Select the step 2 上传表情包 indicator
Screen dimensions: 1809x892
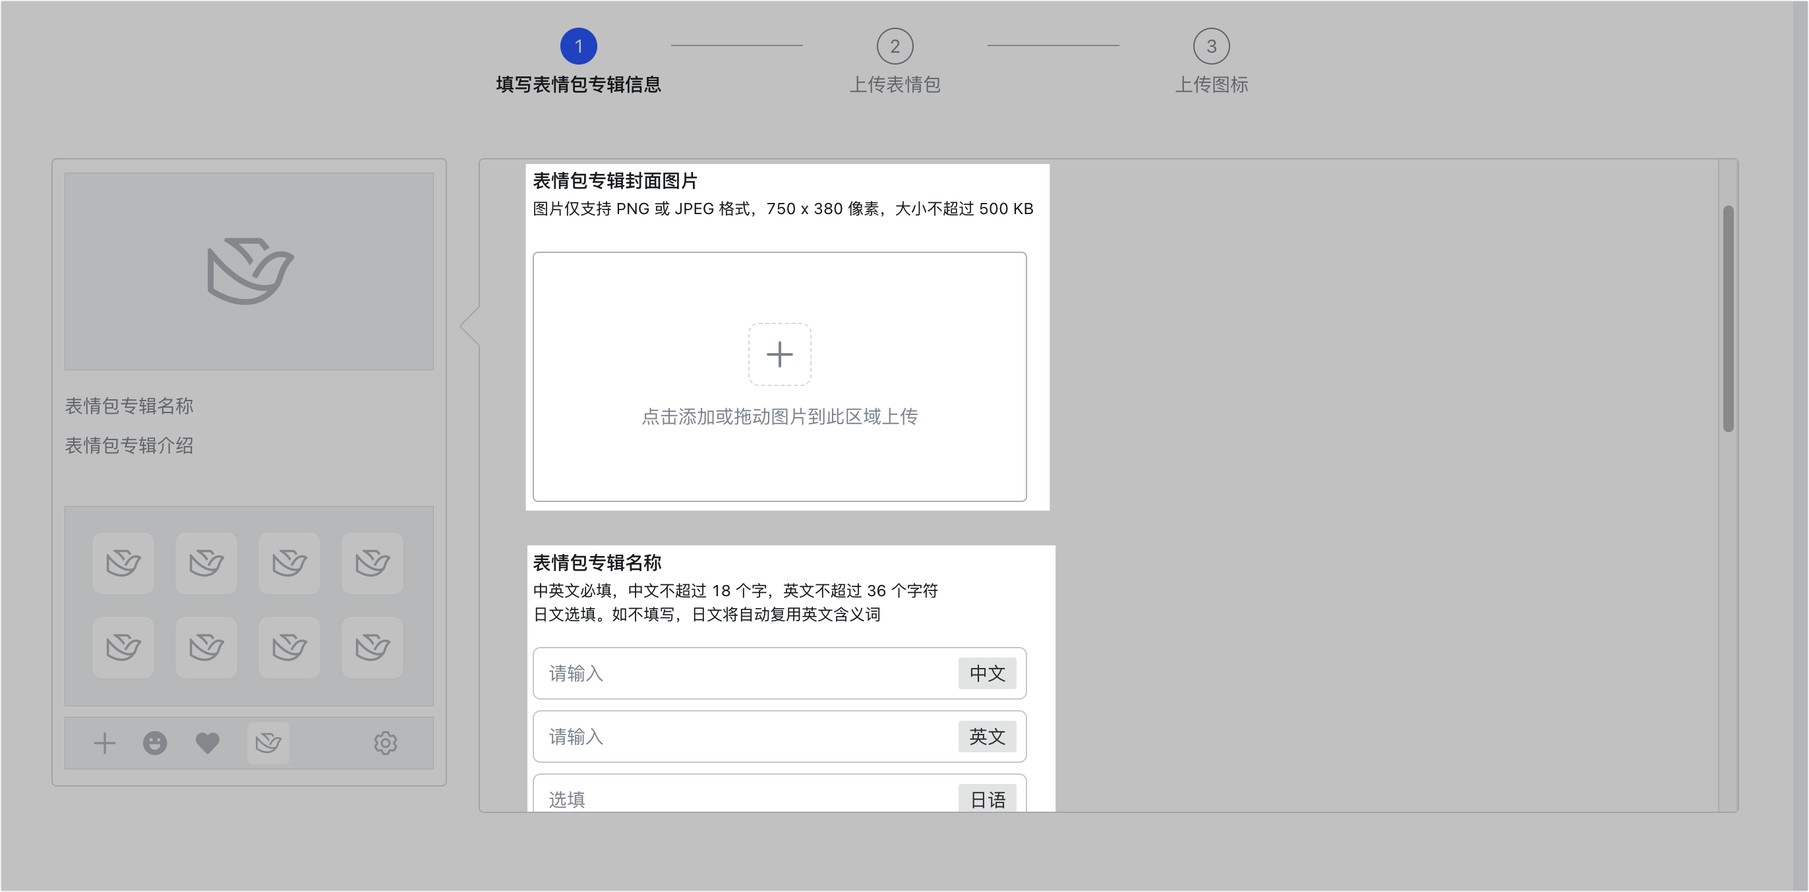[895, 45]
